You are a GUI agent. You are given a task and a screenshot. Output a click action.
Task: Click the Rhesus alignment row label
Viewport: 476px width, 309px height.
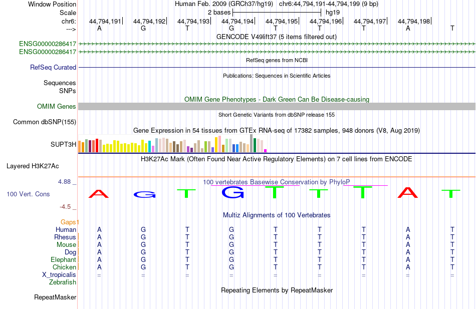click(65, 237)
